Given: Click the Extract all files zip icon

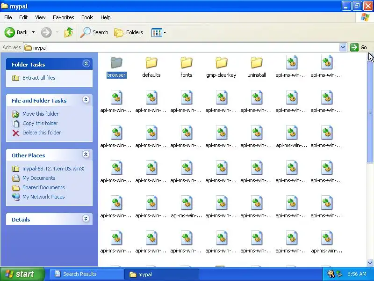Looking at the screenshot, I should click(16, 78).
